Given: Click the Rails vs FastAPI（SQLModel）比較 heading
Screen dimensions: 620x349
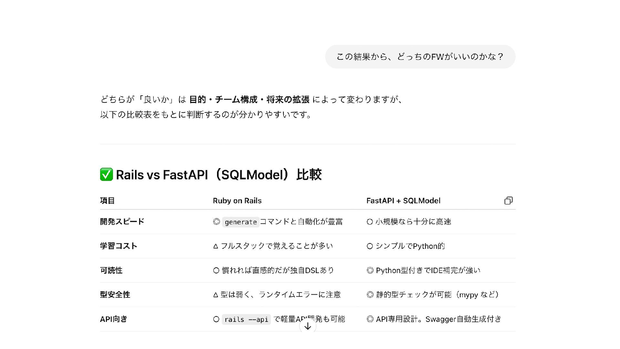Looking at the screenshot, I should pos(219,175).
